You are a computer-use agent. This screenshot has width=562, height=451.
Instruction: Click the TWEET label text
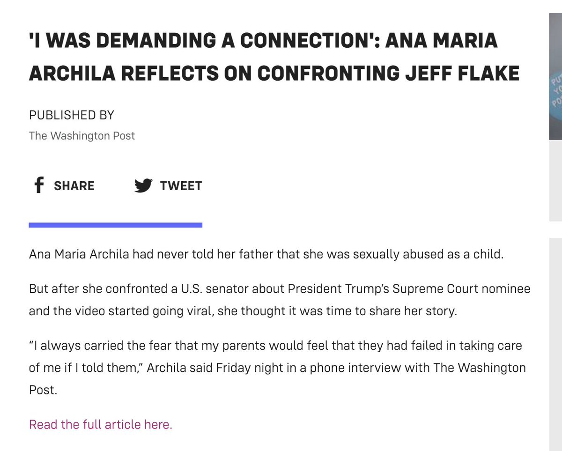click(181, 186)
